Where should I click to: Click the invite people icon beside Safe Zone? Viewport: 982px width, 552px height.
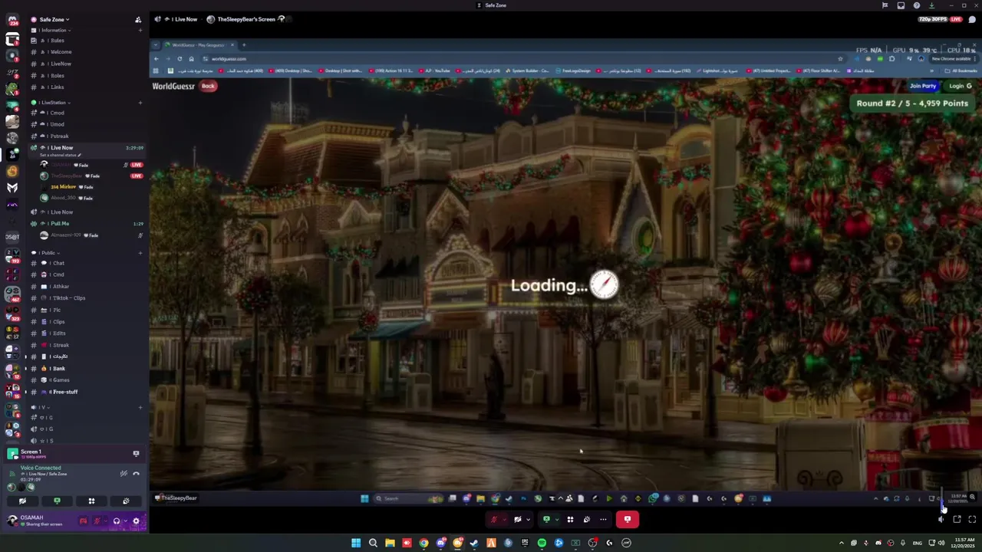[137, 19]
